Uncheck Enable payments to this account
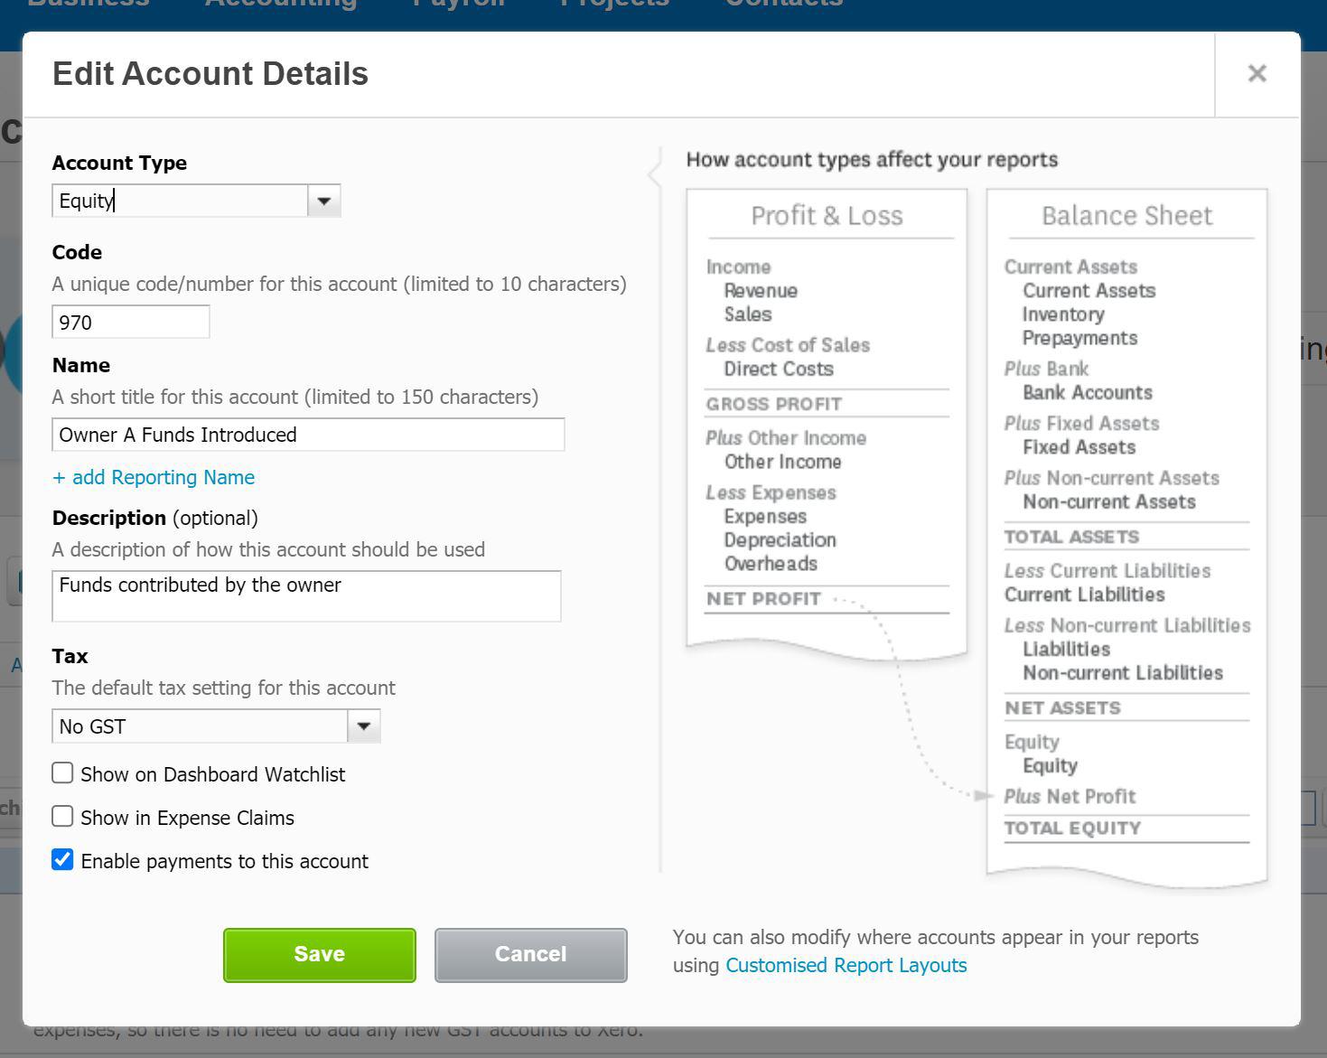The width and height of the screenshot is (1327, 1058). [x=62, y=860]
